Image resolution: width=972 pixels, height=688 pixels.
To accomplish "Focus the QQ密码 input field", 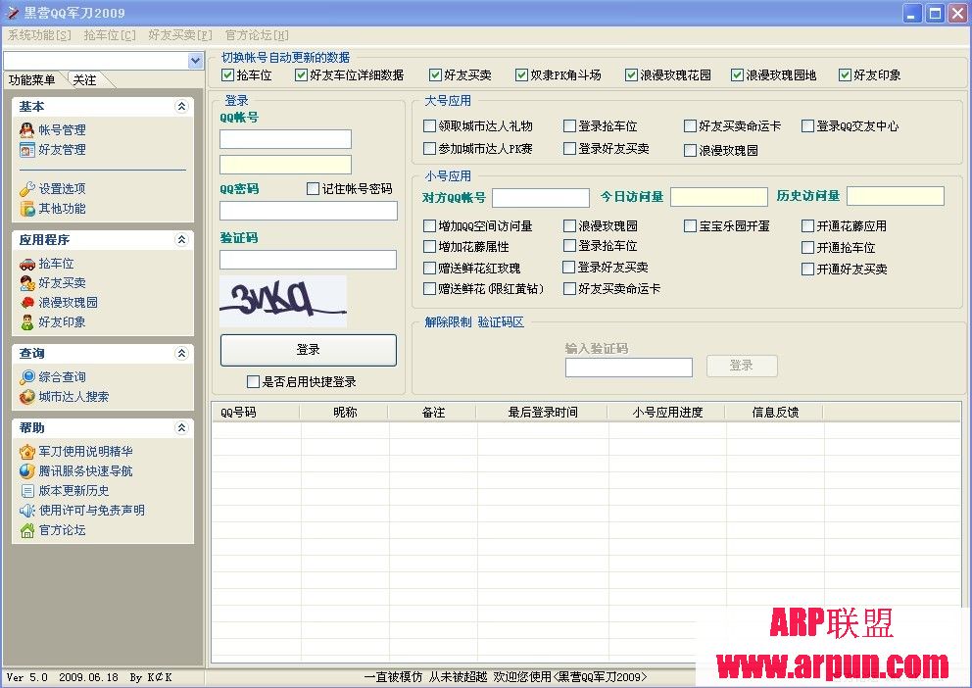I will [x=308, y=211].
